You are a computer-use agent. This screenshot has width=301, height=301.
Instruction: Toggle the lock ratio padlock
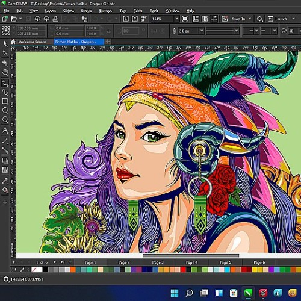click(109, 31)
